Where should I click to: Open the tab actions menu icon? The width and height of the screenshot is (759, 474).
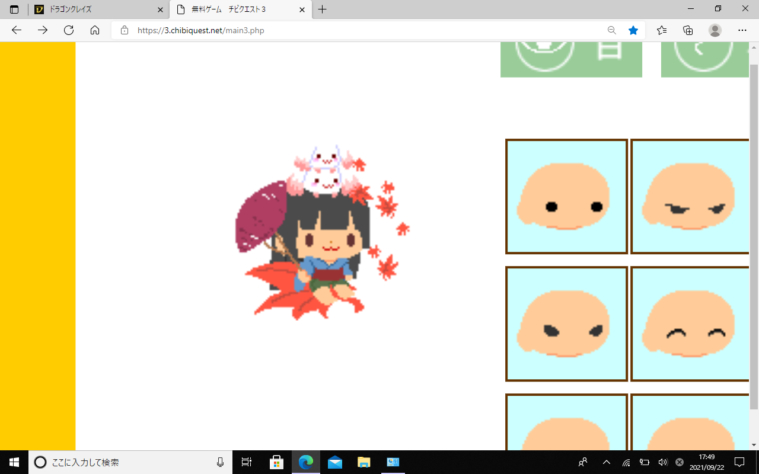(14, 9)
